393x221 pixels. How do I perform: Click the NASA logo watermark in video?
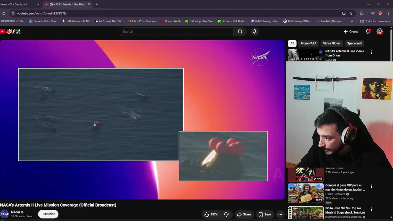(x=260, y=57)
